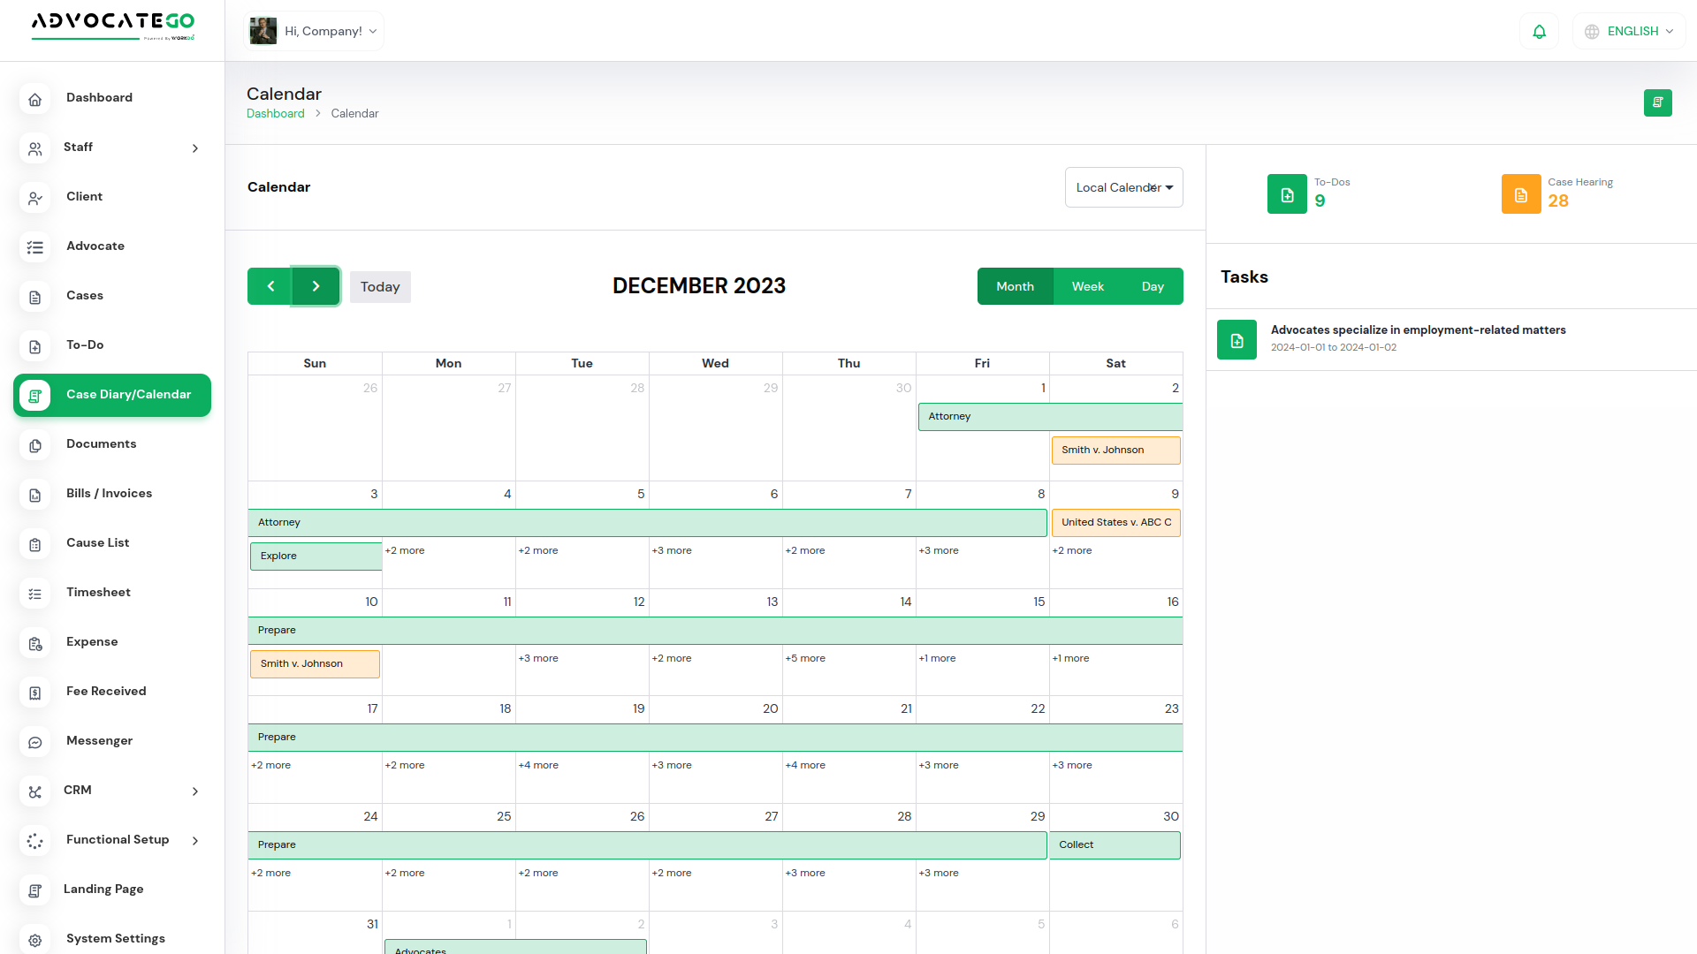Open United States v. ABC event
This screenshot has height=954, width=1697.
click(x=1115, y=523)
